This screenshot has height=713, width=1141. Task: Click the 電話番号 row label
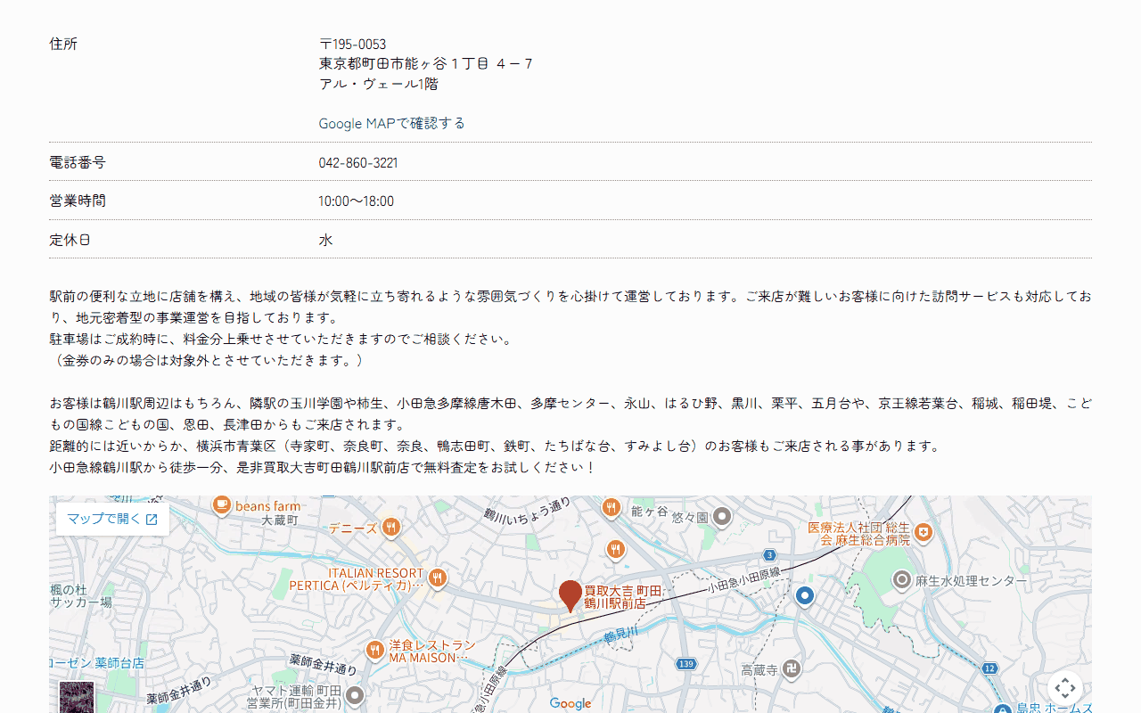78,163
